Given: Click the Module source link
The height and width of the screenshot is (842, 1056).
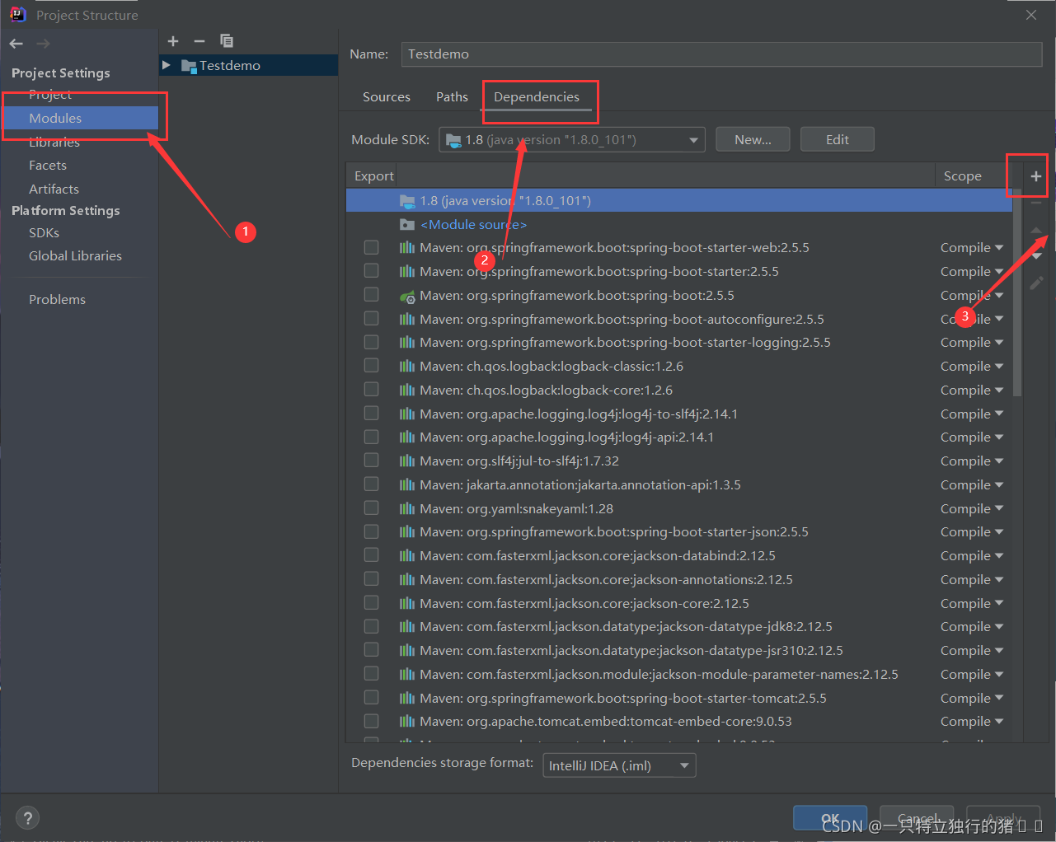Looking at the screenshot, I should click(473, 224).
